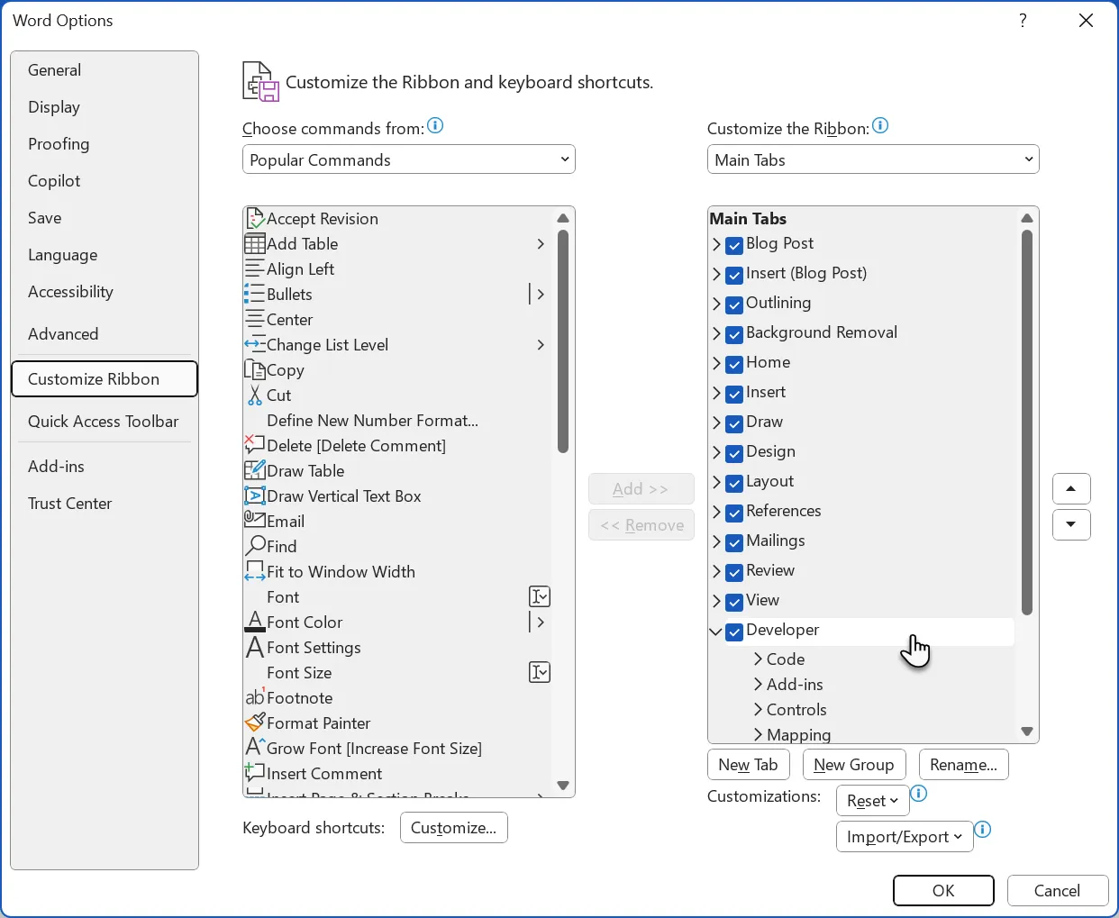1119x918 pixels.
Task: Switch to the Advanced options page
Action: 63,334
